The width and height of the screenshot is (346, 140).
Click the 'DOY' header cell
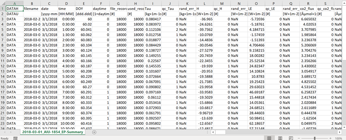pyautogui.click(x=84, y=9)
